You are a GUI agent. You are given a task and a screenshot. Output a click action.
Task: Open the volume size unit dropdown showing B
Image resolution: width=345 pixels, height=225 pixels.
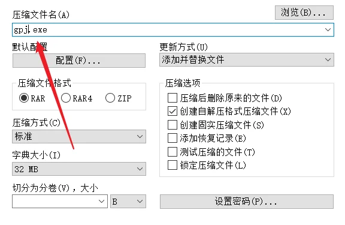[128, 201]
